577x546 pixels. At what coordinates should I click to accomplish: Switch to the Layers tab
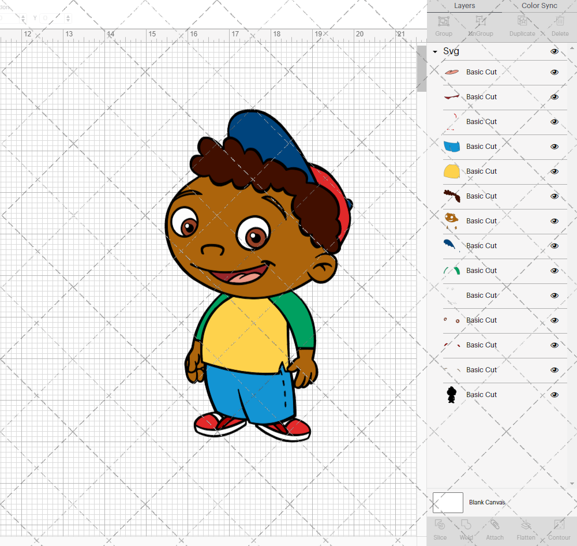coord(464,6)
